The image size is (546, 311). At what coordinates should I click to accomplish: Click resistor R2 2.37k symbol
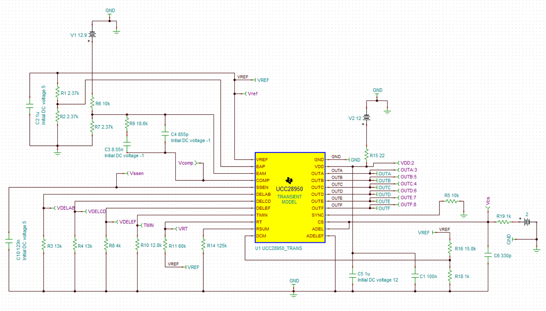point(57,117)
